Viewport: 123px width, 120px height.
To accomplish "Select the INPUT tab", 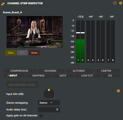I will point(14,76).
